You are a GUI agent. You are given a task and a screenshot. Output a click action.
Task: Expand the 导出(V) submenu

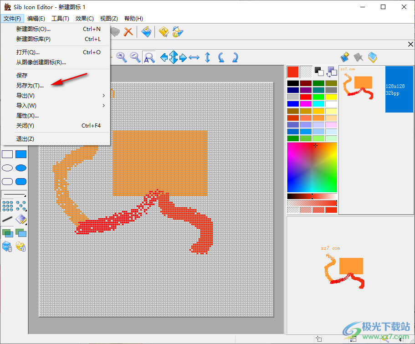click(x=56, y=96)
